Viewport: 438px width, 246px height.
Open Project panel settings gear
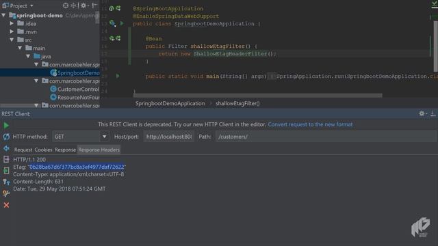coord(84,5)
